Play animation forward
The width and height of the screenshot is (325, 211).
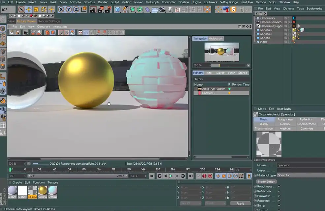(x=171, y=176)
